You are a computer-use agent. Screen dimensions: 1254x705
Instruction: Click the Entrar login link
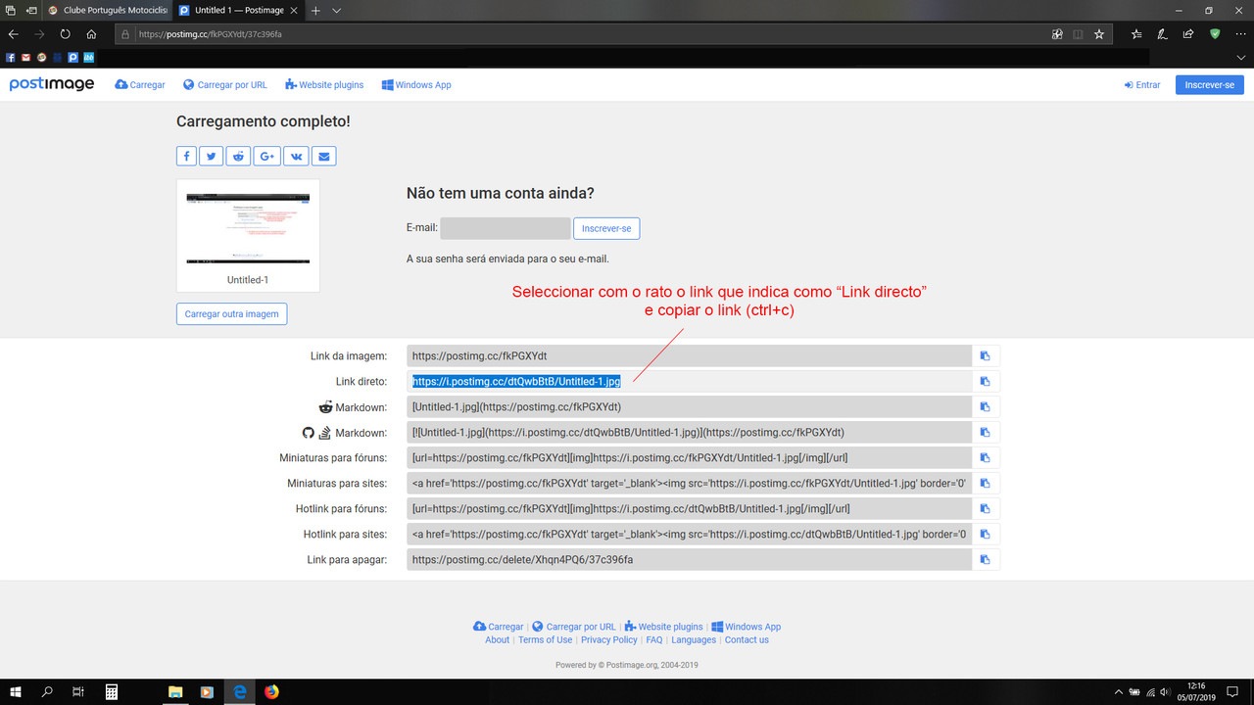coord(1142,85)
